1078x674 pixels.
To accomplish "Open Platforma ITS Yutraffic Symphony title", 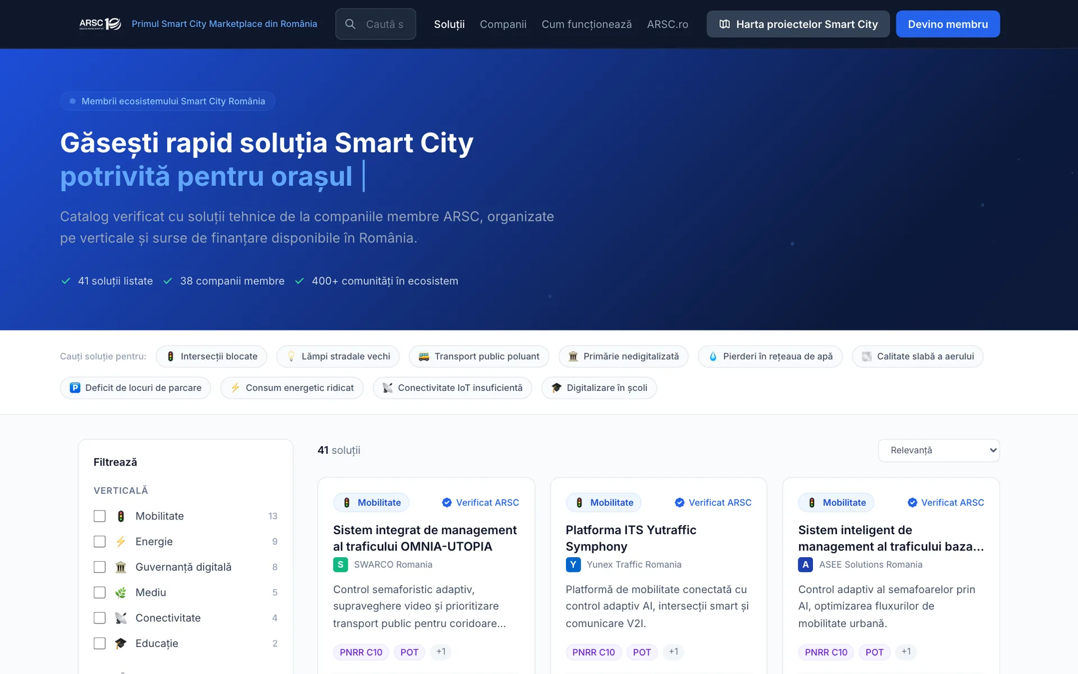I will tap(631, 538).
